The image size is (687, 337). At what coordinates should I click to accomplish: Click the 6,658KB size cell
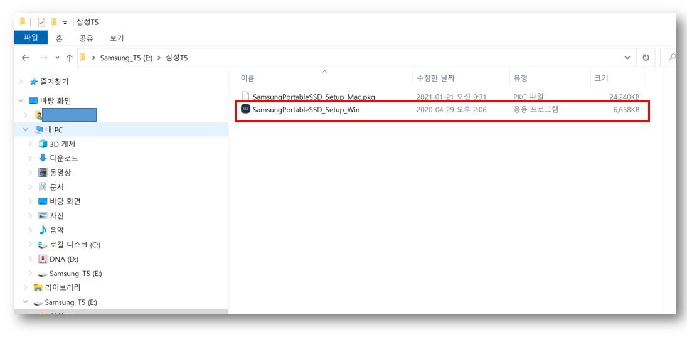pos(626,110)
